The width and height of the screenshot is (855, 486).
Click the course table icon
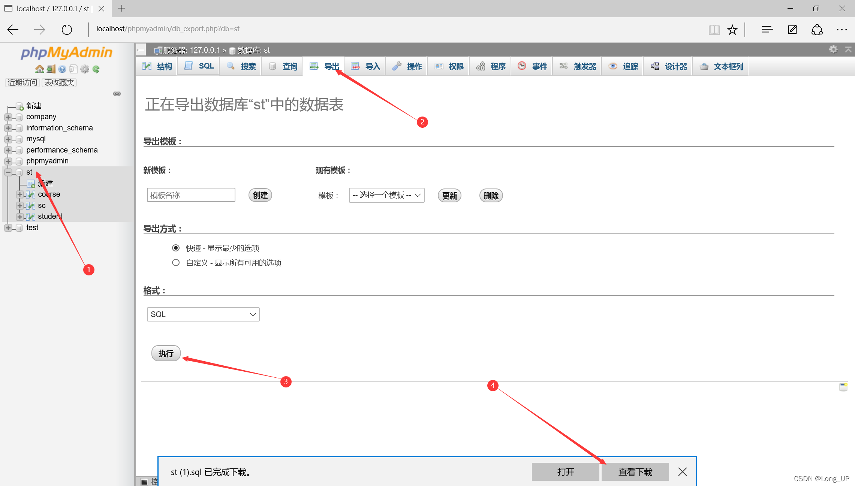coord(31,194)
